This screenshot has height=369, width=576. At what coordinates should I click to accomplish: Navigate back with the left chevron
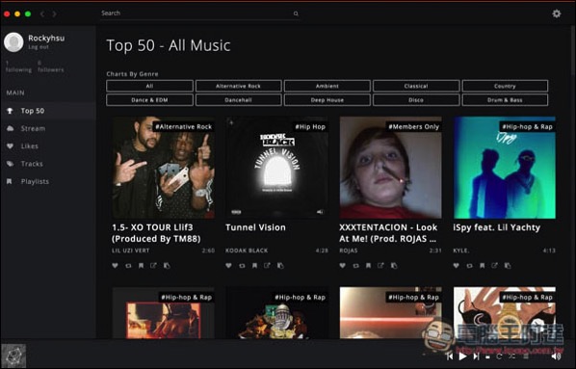pos(42,13)
